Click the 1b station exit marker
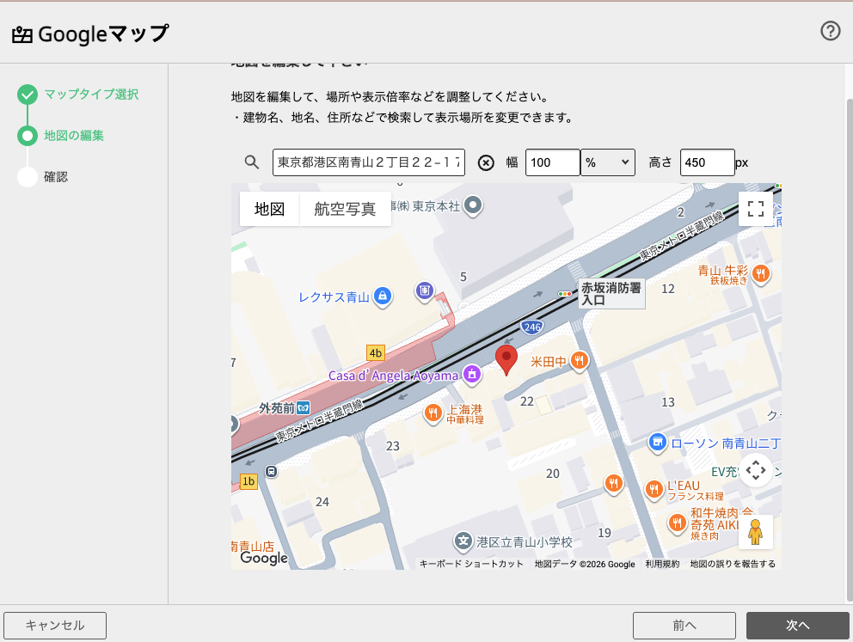853x642 pixels. [x=249, y=481]
